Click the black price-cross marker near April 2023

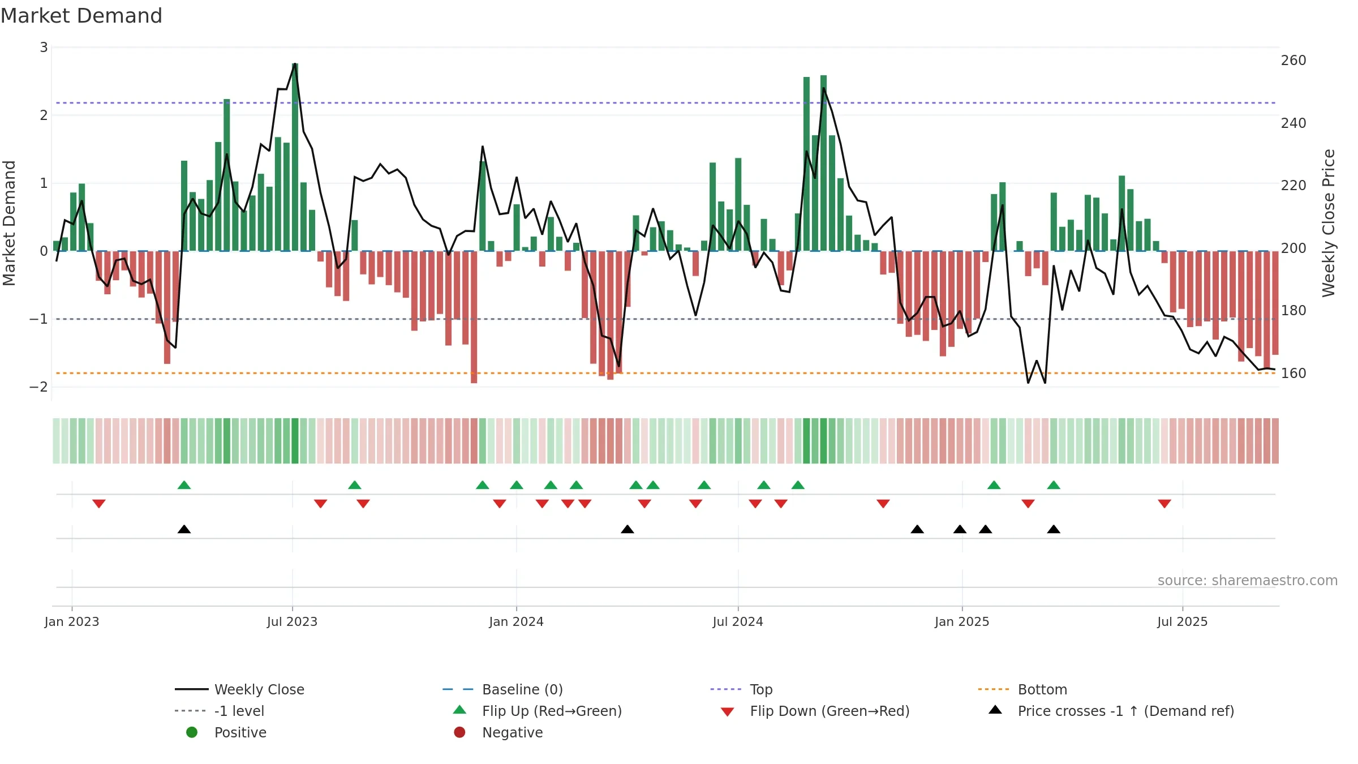tap(184, 529)
